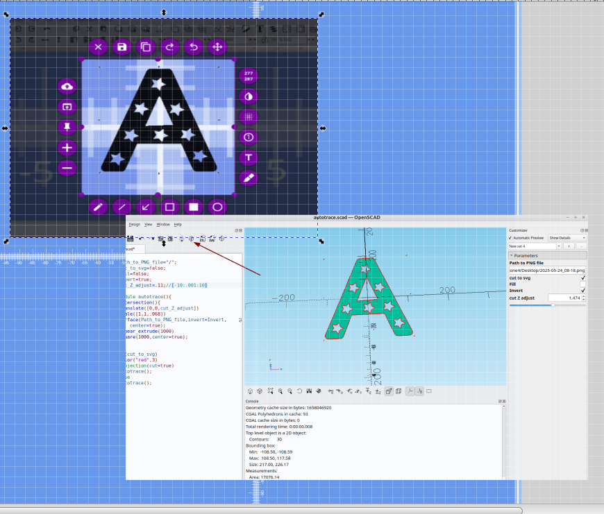Select the marker highlighter tool

coord(249,178)
